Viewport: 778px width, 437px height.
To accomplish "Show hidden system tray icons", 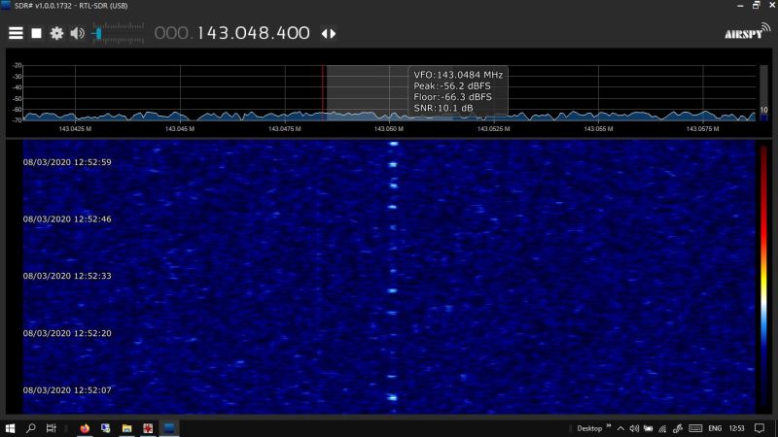I will coord(620,428).
